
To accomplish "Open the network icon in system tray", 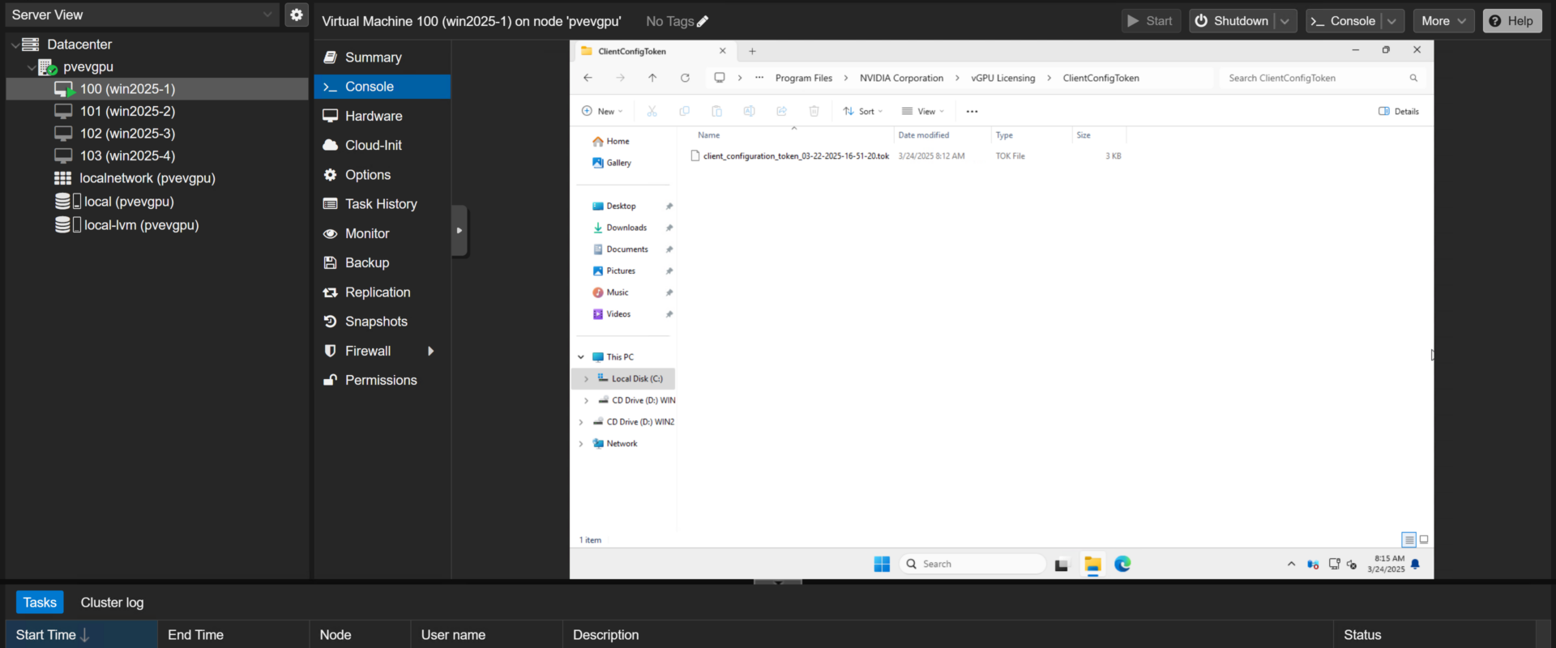I will tap(1334, 565).
